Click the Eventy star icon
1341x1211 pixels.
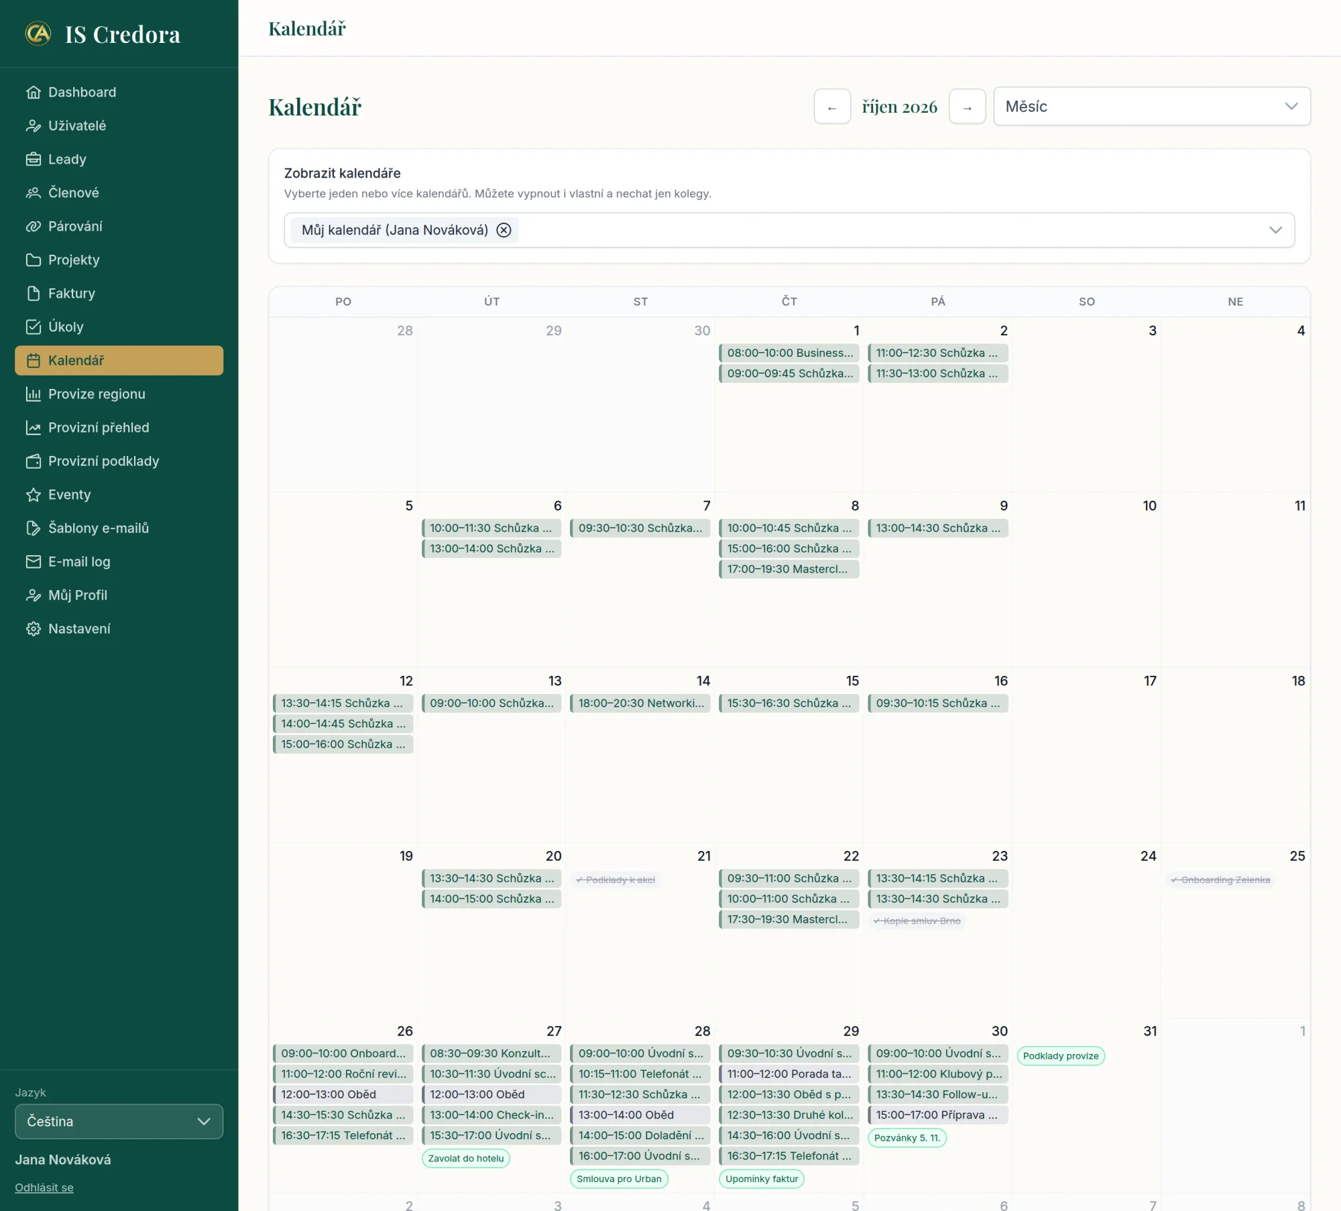tap(34, 494)
